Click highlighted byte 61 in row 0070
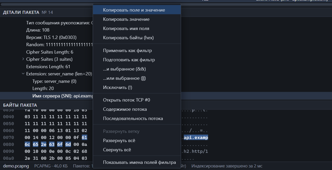Viewport: 332px width, 170px height. click(x=84, y=137)
